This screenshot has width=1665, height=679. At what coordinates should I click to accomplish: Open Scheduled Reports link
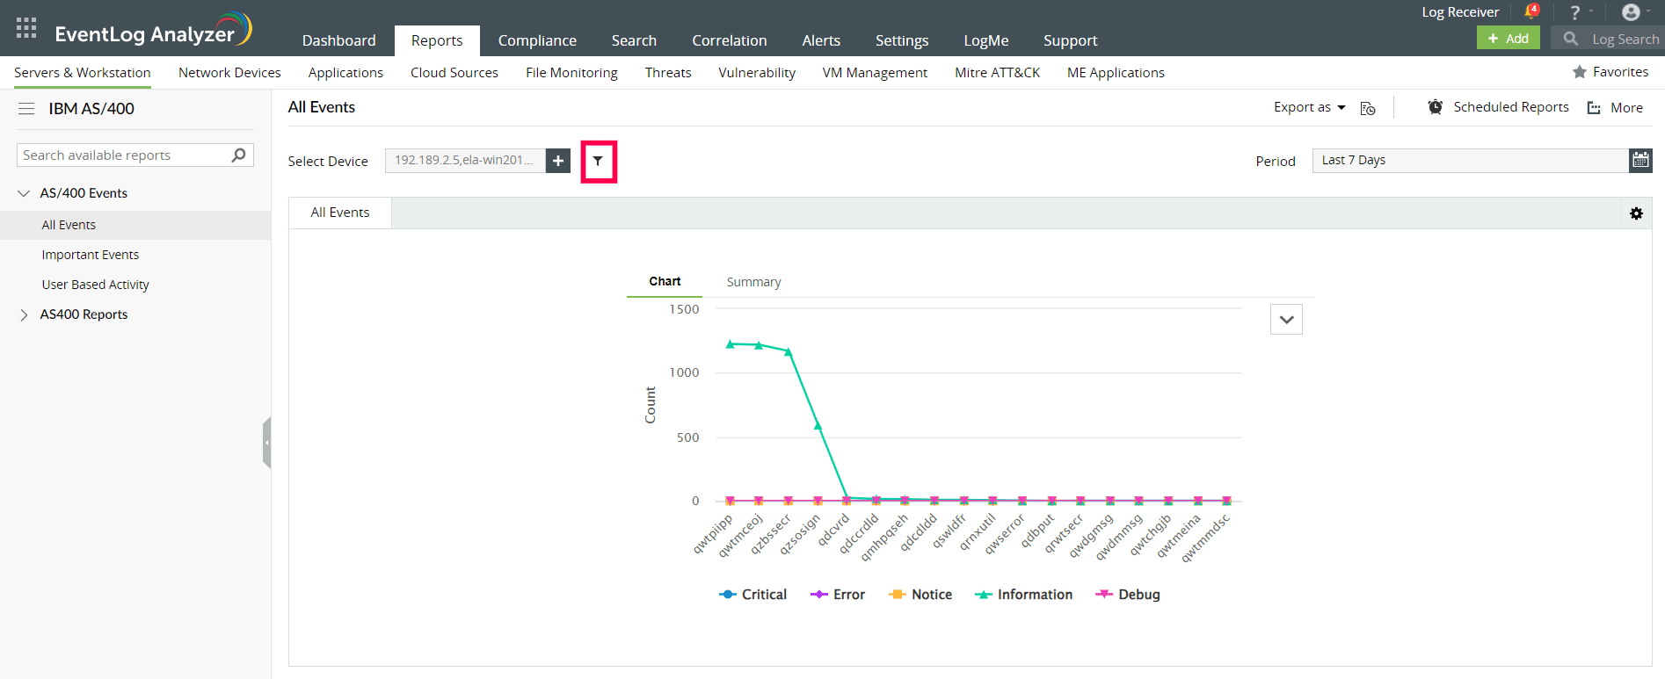[x=1510, y=107]
